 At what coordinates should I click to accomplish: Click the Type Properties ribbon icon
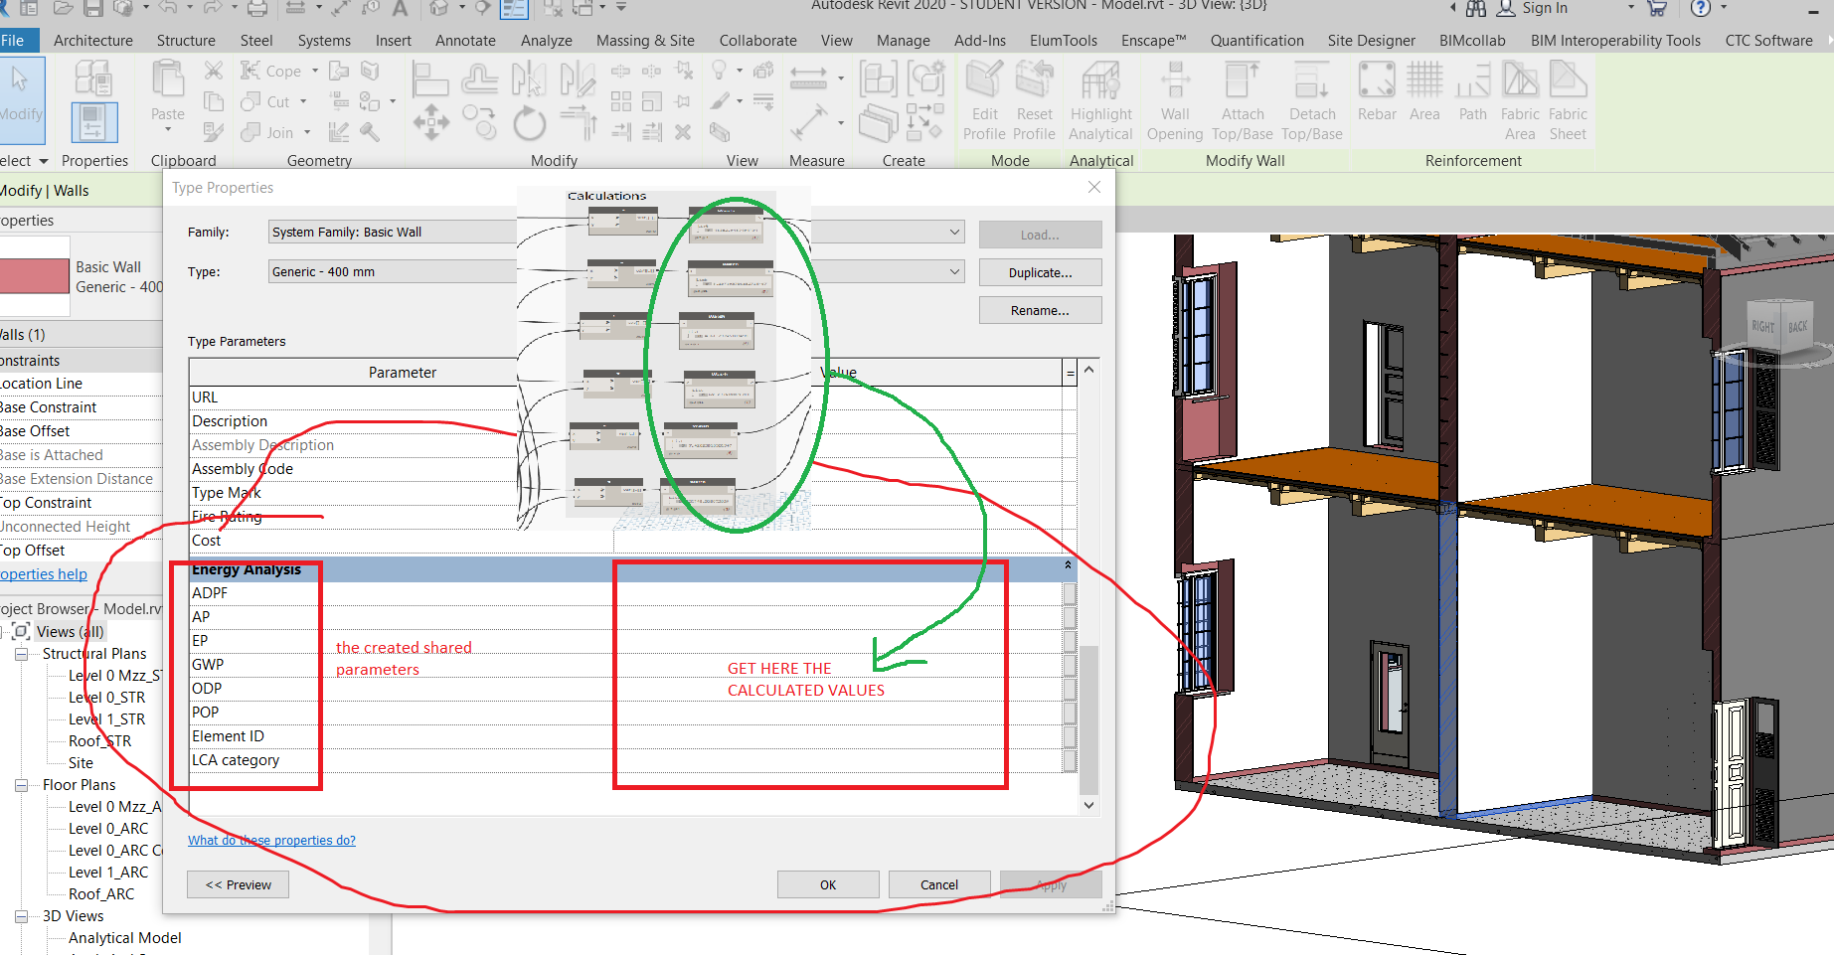93,79
